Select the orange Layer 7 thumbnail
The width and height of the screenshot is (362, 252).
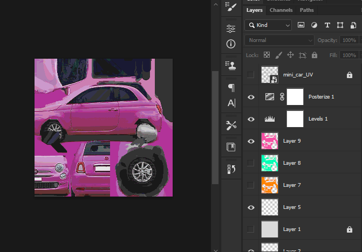click(270, 185)
